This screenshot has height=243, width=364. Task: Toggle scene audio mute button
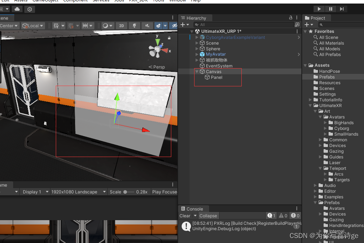coord(147,26)
